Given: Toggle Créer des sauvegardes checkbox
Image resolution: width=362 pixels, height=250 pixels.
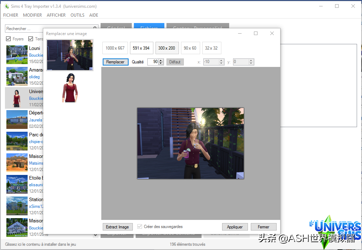Looking at the screenshot, I should [140, 227].
